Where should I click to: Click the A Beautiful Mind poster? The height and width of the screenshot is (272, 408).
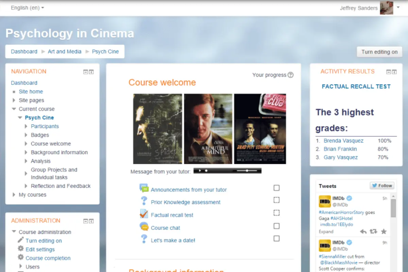[x=208, y=129]
